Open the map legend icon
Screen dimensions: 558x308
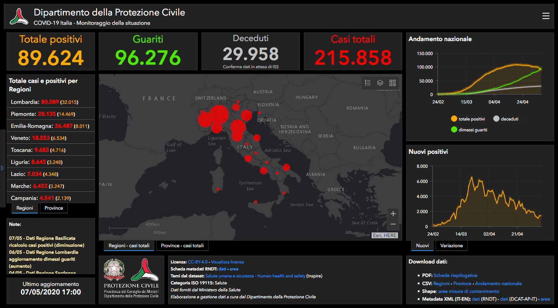[368, 83]
